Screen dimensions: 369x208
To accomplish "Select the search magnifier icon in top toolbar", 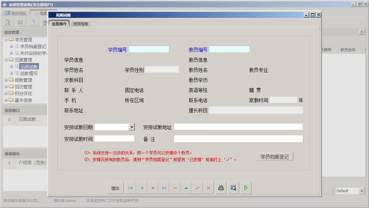I will (x=7, y=22).
